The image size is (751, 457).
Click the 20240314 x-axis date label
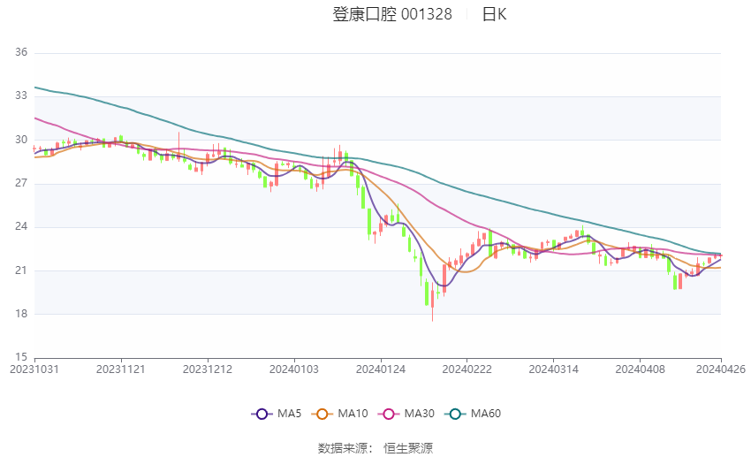click(553, 369)
